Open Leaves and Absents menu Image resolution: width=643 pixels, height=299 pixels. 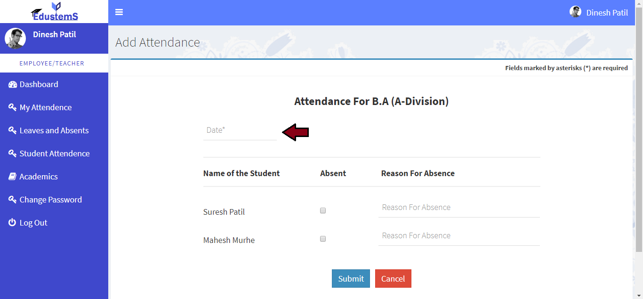54,130
